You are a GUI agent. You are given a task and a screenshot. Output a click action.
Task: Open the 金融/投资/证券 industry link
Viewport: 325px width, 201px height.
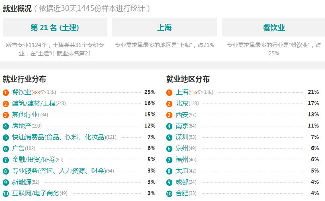tap(34, 159)
